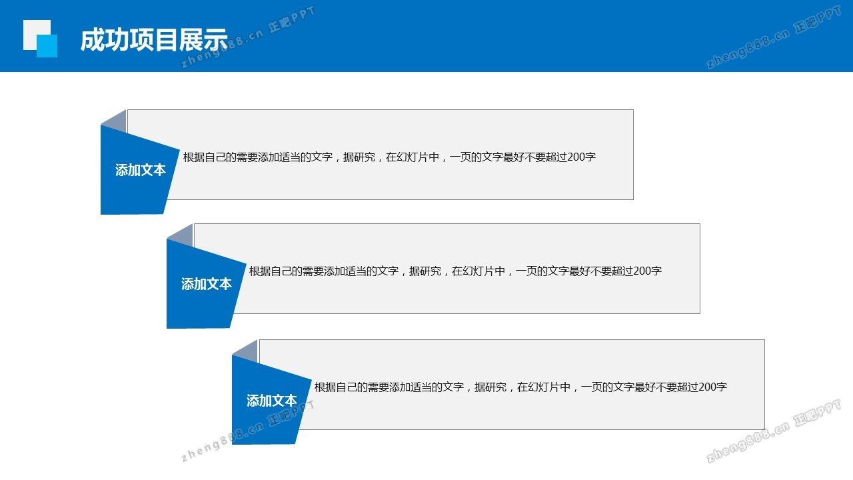Select the description text in the top box
The width and height of the screenshot is (853, 480).
click(x=389, y=157)
